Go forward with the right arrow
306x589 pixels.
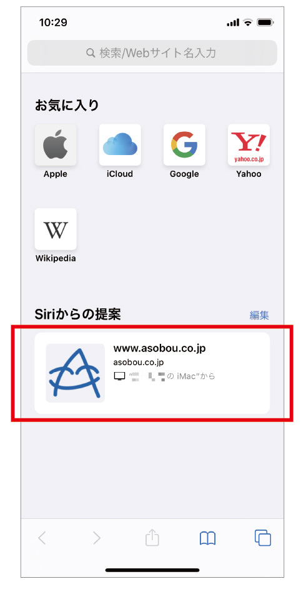coord(97,538)
